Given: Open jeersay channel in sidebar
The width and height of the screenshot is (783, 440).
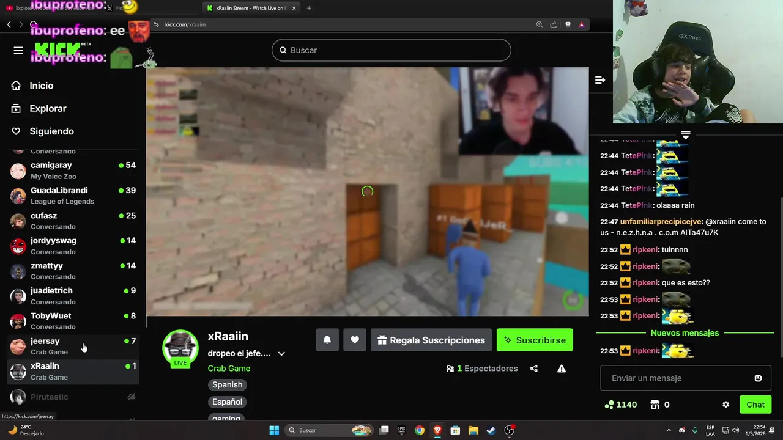Looking at the screenshot, I should 73,346.
